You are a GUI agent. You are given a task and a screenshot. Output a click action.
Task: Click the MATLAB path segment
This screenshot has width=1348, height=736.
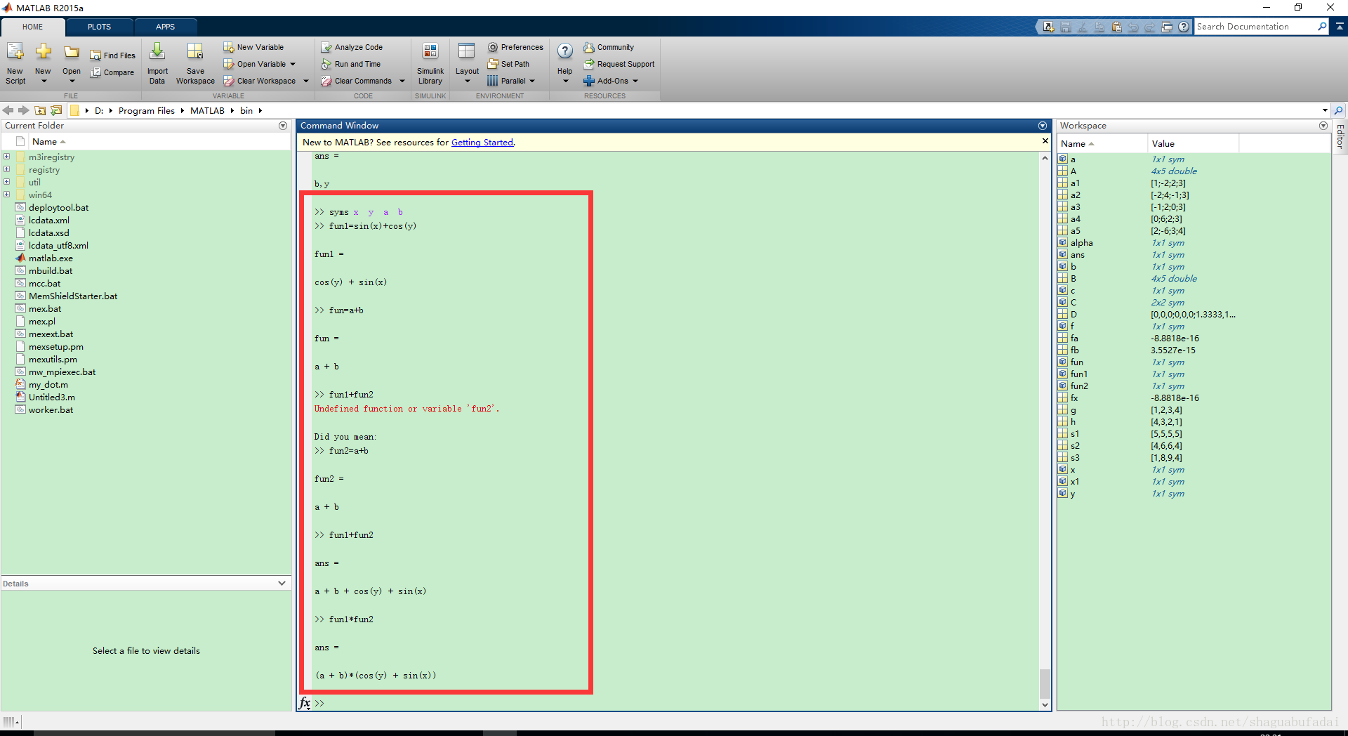pos(207,110)
